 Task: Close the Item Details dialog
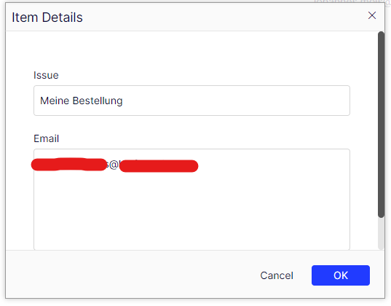372,15
